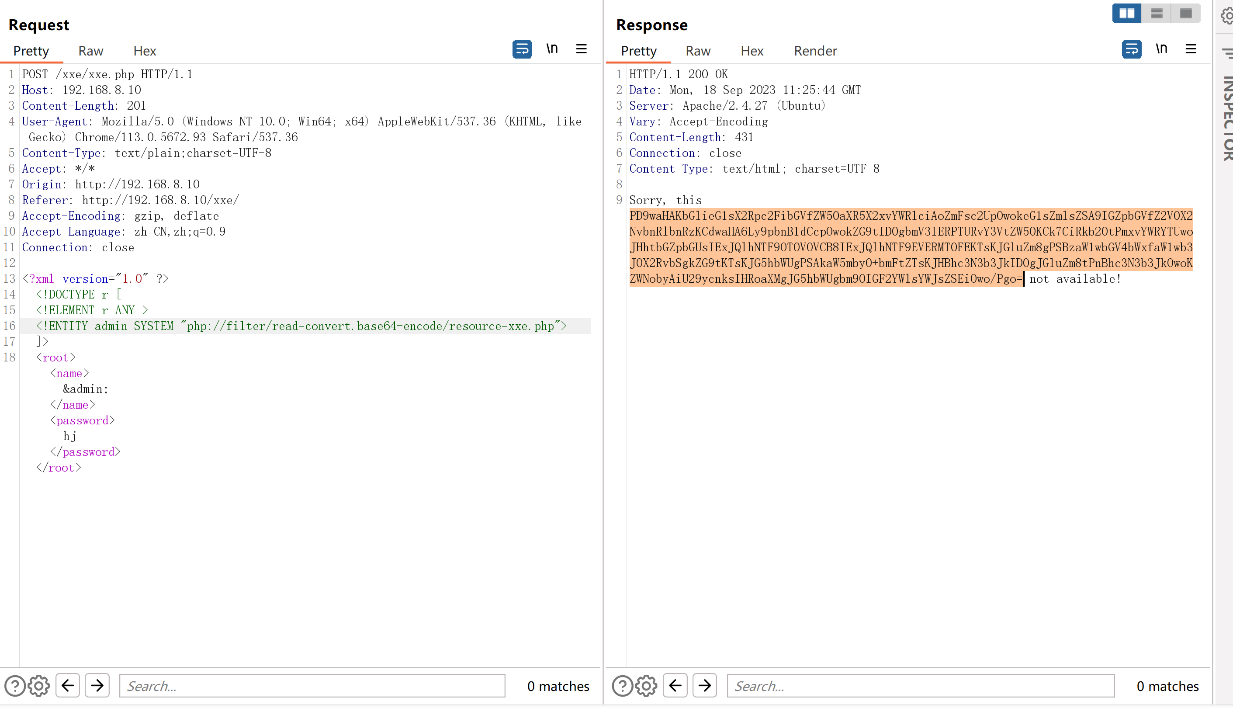
Task: Open Request search help icon
Action: coord(14,686)
